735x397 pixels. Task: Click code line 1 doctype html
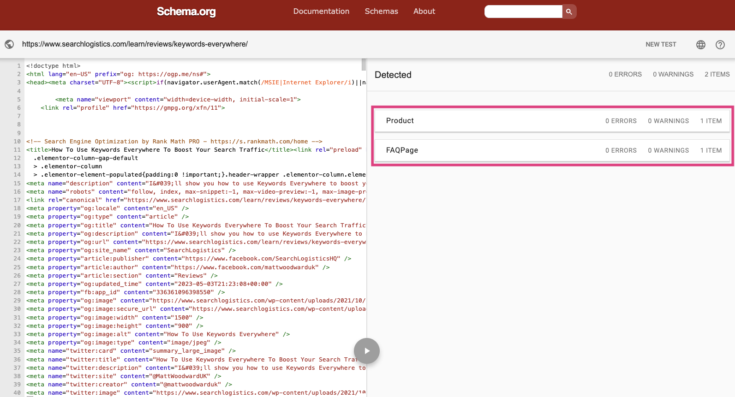[54, 66]
